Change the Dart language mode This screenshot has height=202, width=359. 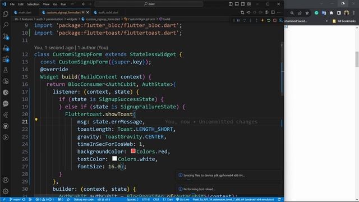(x=168, y=200)
